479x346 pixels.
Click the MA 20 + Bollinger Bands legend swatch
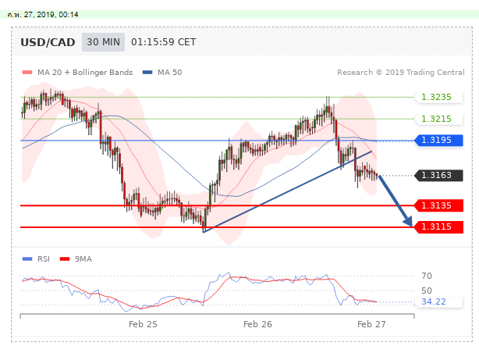(27, 72)
